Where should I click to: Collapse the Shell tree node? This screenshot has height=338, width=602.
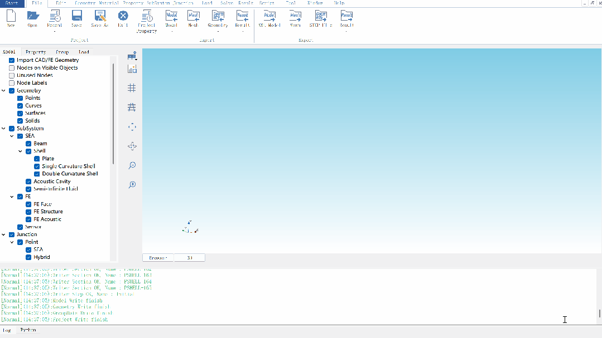tap(20, 151)
